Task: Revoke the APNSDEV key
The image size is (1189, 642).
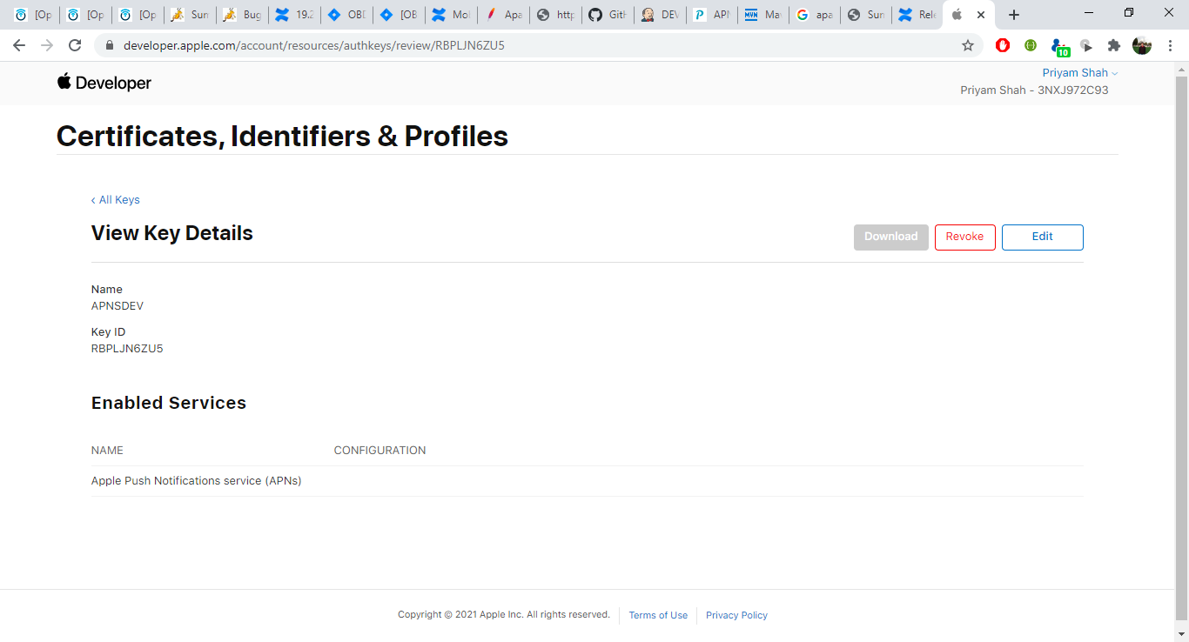Action: [x=964, y=237]
